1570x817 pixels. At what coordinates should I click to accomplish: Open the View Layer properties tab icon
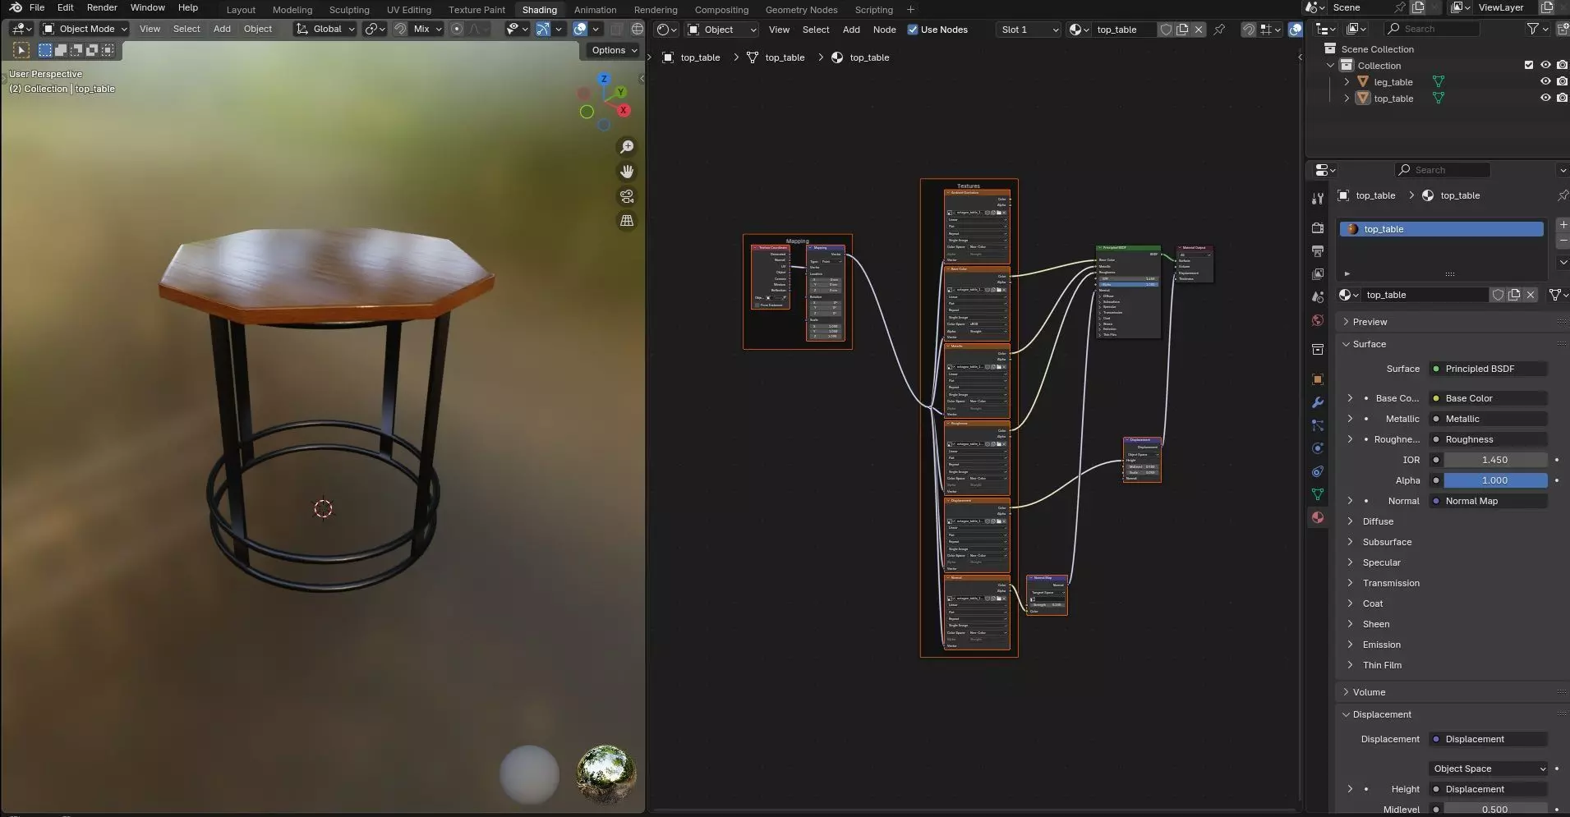point(1318,273)
